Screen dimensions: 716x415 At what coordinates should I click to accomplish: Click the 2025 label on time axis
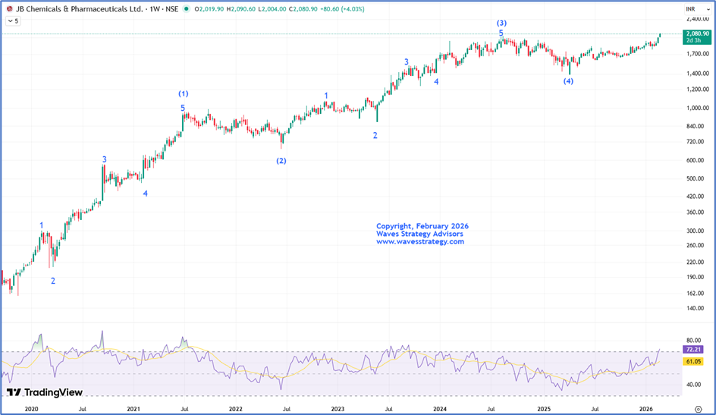pos(544,409)
